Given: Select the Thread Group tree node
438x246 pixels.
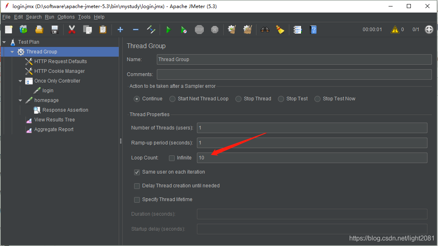Looking at the screenshot, I should point(42,52).
